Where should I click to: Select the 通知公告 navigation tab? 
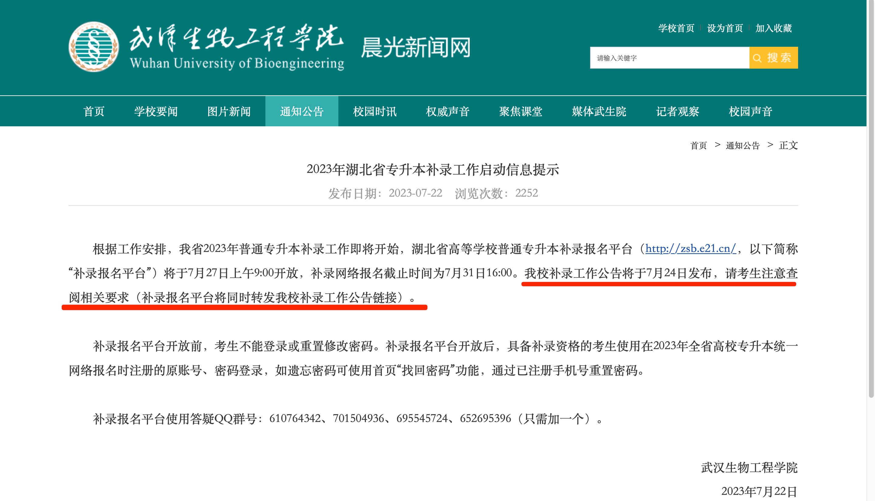[302, 111]
